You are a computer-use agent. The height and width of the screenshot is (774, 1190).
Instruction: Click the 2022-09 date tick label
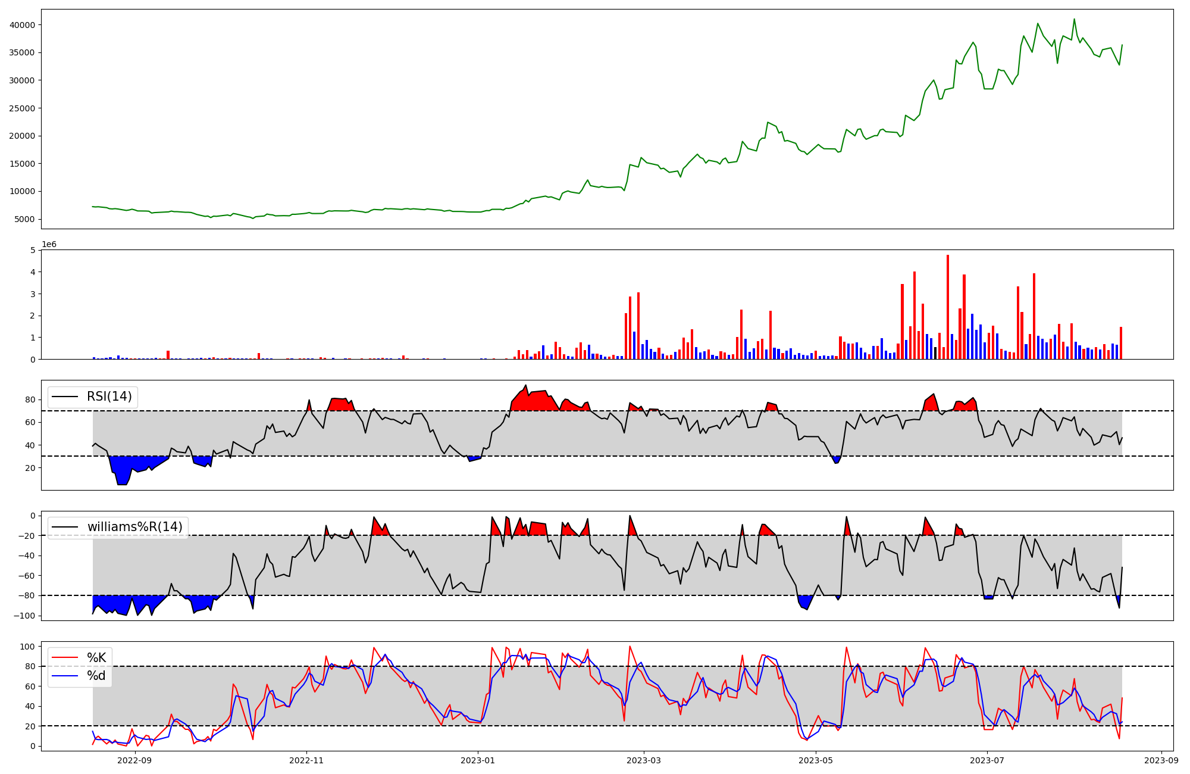click(x=135, y=760)
